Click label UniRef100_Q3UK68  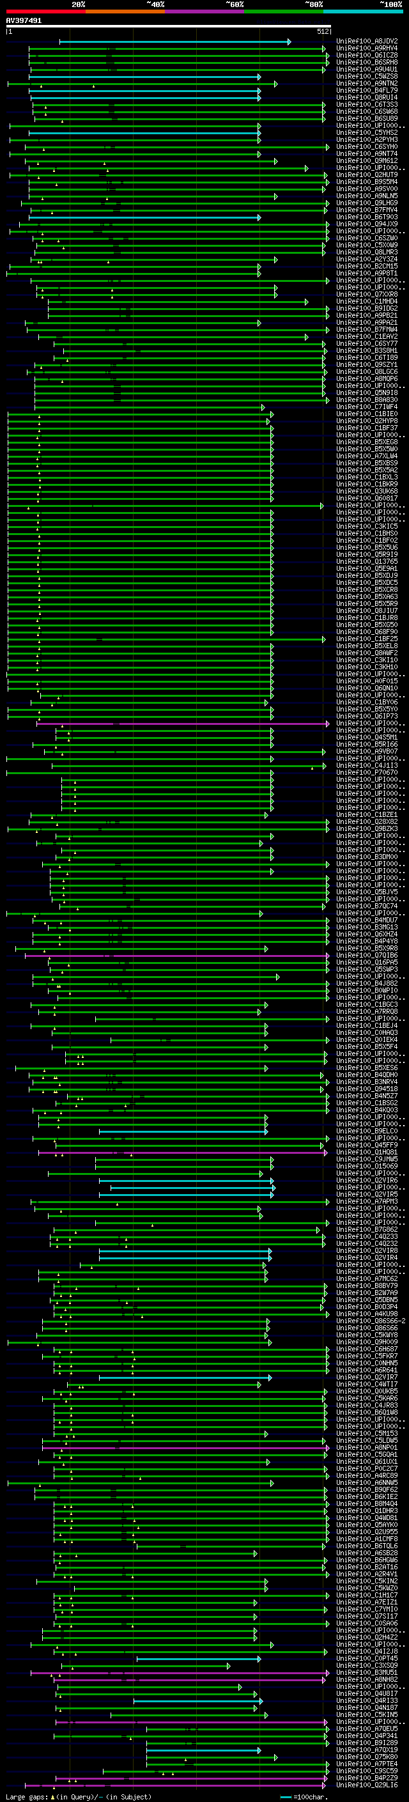(367, 491)
